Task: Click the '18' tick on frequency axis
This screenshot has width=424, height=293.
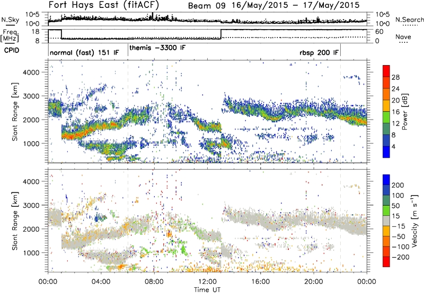Action: coord(36,32)
